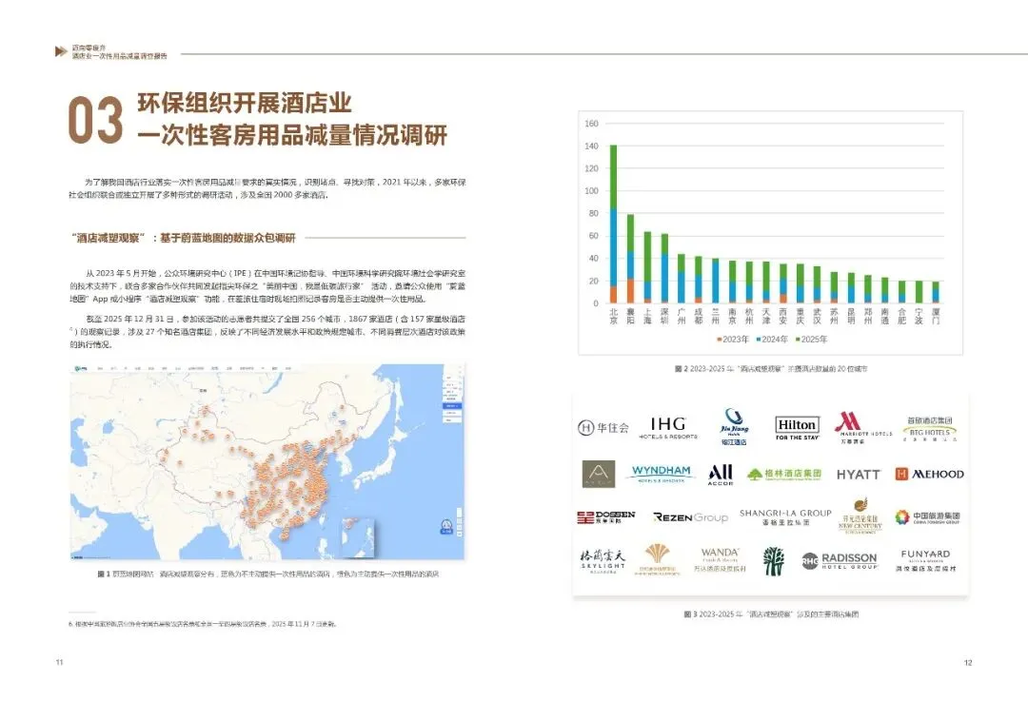Click subheading "酒店减塑观察":基于蔚蓝地图的数据众包调研
Viewport: 1028px width, 701px height.
tap(184, 238)
